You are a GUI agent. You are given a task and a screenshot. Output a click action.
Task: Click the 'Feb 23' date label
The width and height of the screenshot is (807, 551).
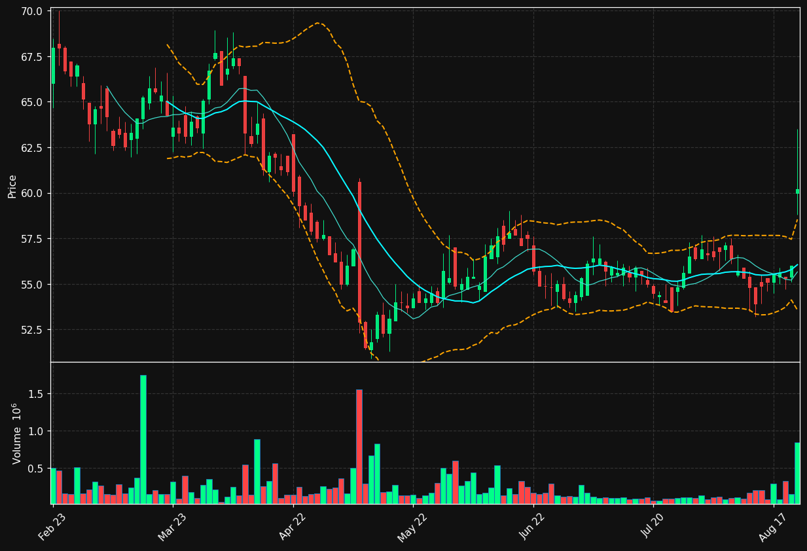[52, 525]
